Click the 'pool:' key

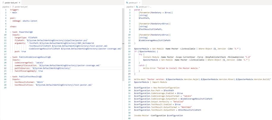(x=13, y=18)
